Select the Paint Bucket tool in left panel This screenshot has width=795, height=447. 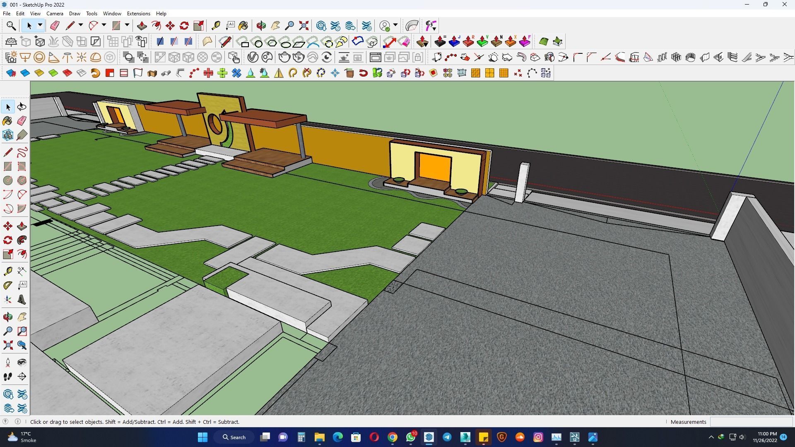pos(8,121)
